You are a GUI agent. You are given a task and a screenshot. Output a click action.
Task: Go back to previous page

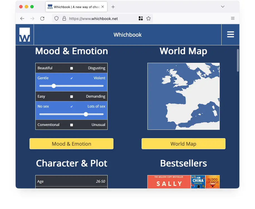(22, 19)
